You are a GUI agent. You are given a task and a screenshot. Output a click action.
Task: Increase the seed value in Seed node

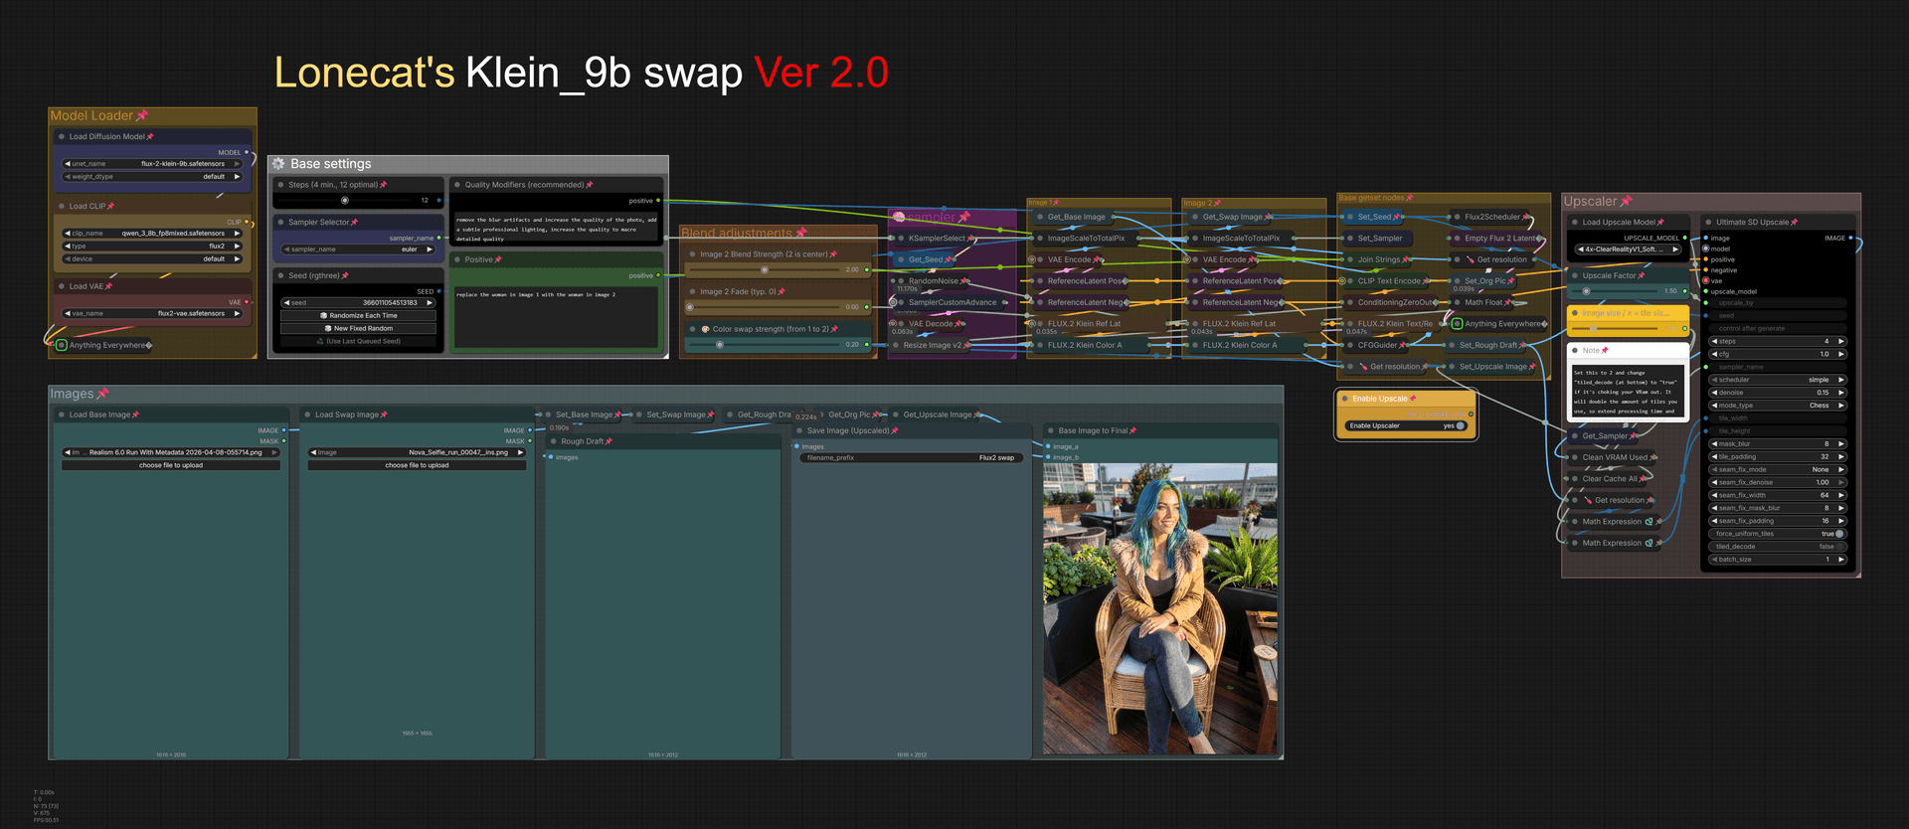tap(431, 303)
